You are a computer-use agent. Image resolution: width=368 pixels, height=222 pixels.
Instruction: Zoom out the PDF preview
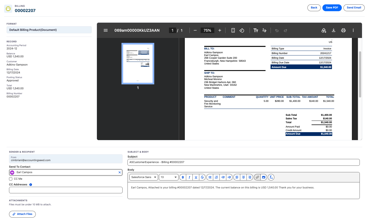195,30
